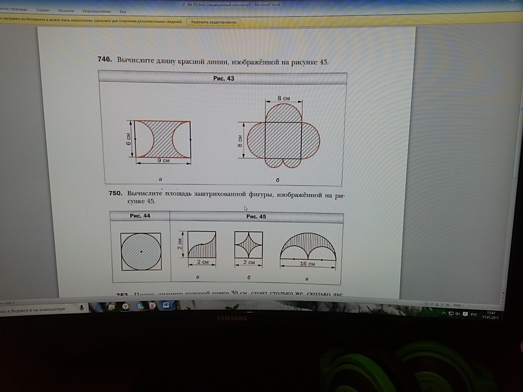Screen dimensions: 523x392
Task: Click the Word icon on the taskbar
Action: click(x=166, y=305)
